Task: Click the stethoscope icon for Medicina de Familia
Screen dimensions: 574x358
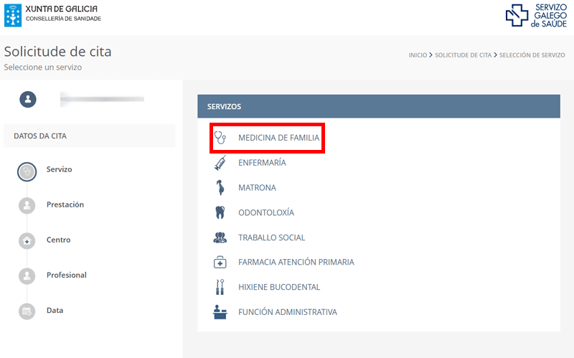Action: pos(220,138)
